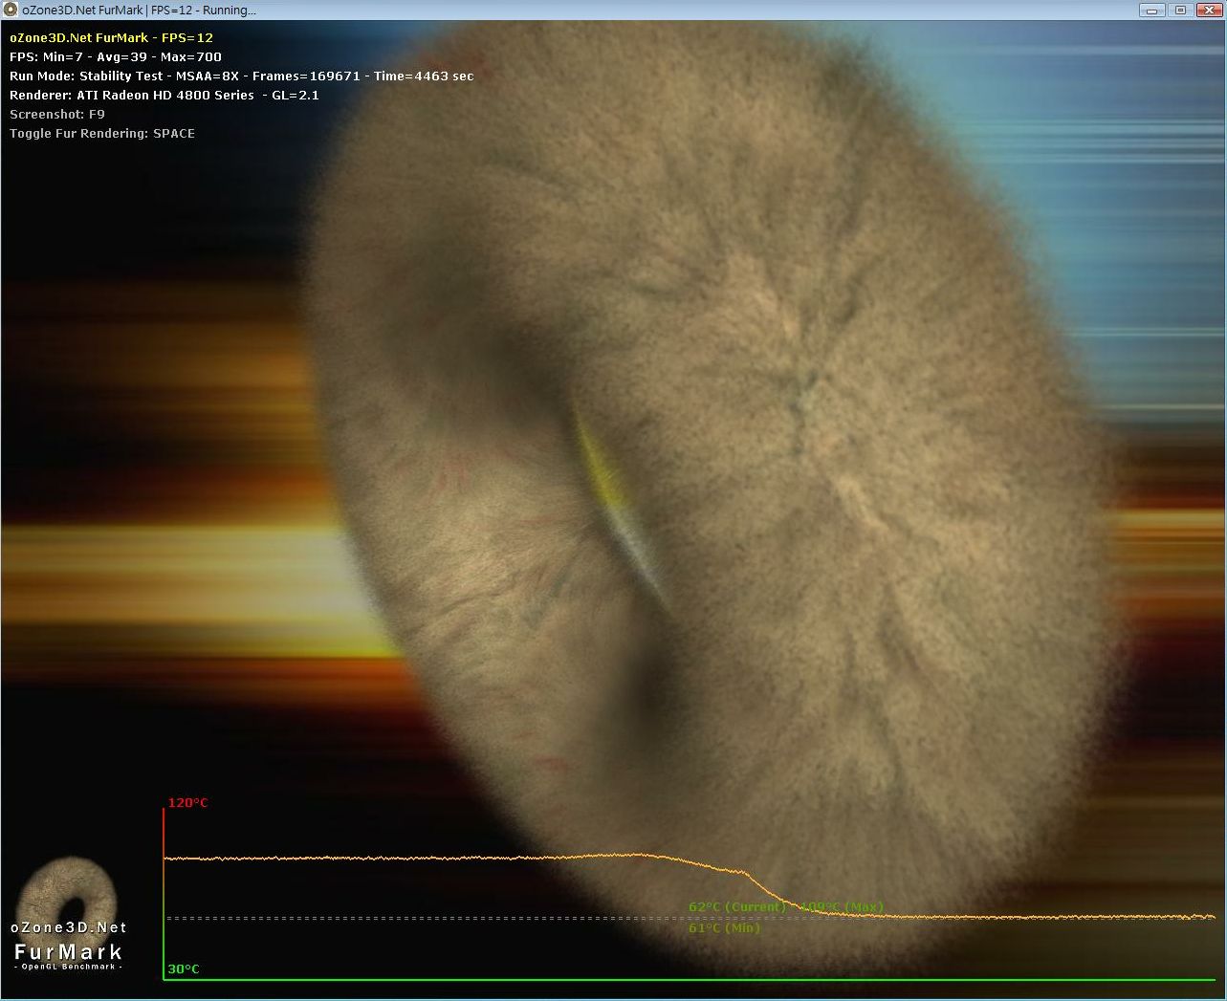This screenshot has width=1227, height=1001.
Task: Click the 'FurMark' logo text
Action: tap(69, 951)
